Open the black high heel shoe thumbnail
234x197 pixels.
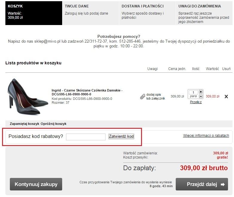pos(27,97)
